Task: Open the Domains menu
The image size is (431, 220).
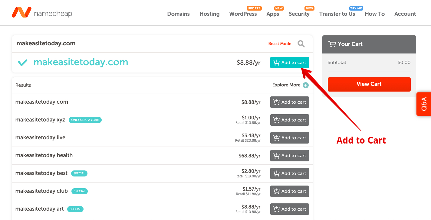Action: (x=179, y=14)
